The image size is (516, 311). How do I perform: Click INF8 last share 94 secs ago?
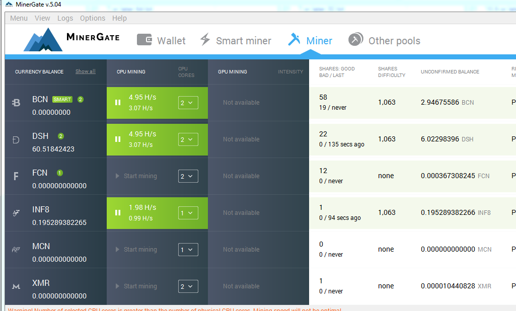coord(344,218)
